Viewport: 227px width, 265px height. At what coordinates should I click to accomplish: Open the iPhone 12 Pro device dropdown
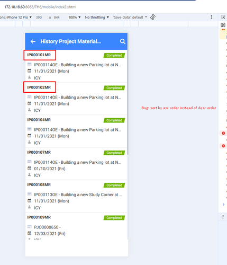(x=16, y=17)
